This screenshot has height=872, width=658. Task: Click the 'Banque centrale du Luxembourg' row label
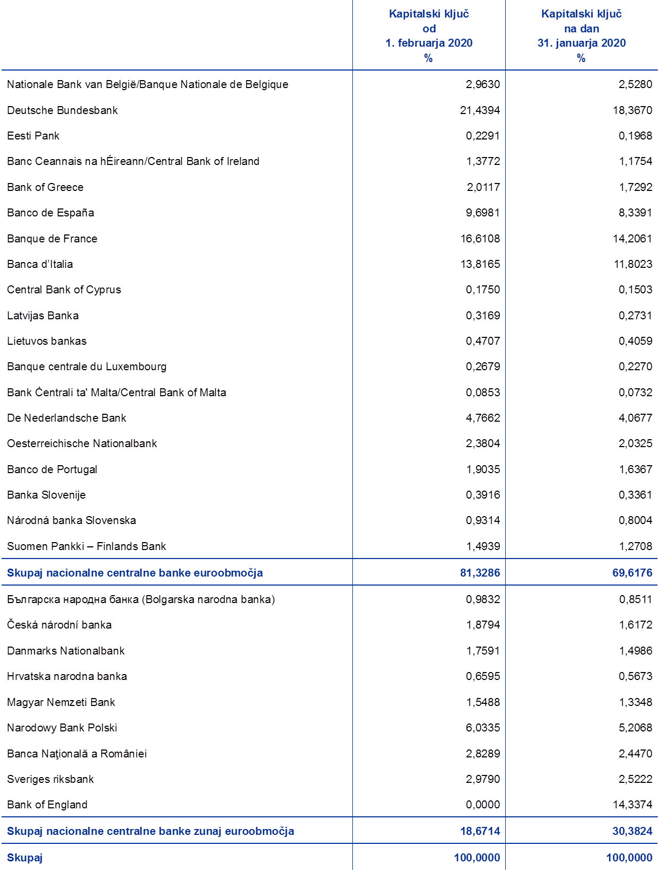(86, 367)
